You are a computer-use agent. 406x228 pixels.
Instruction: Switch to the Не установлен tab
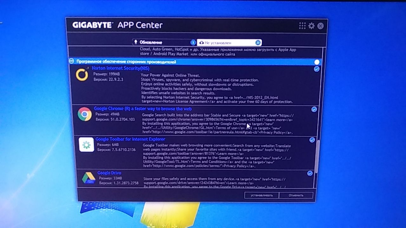coord(229,43)
